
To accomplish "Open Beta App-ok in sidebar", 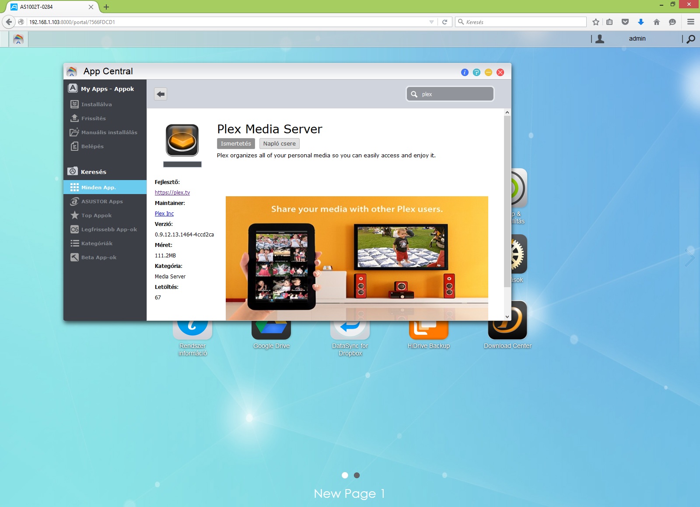I will click(105, 257).
